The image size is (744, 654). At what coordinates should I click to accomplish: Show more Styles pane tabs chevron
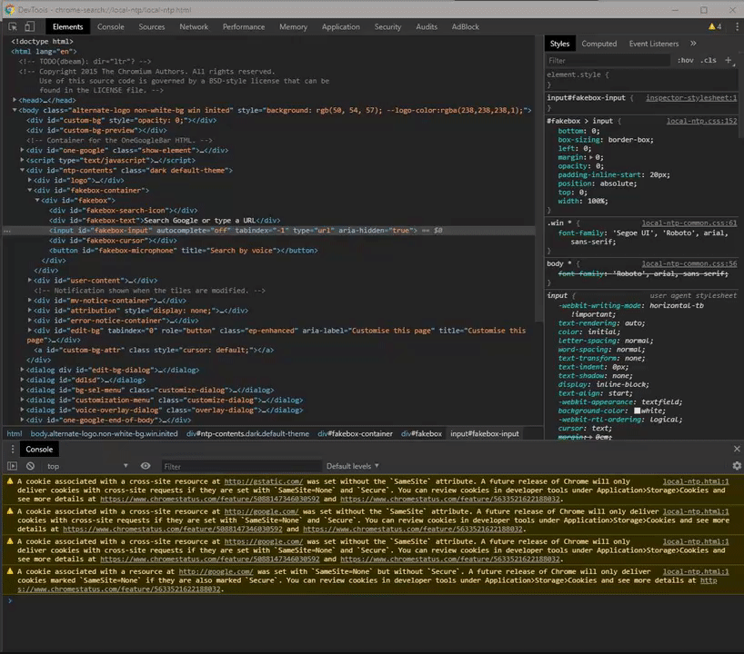point(693,44)
